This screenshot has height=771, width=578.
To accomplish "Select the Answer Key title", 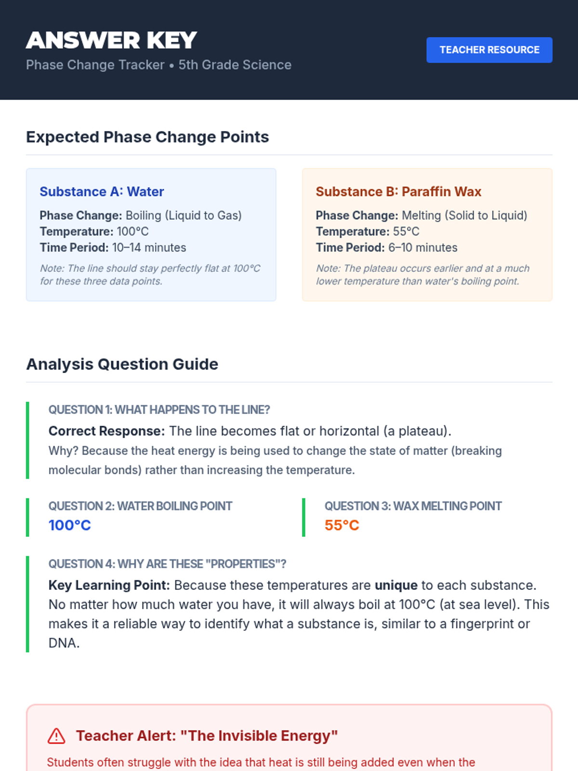I will (111, 40).
